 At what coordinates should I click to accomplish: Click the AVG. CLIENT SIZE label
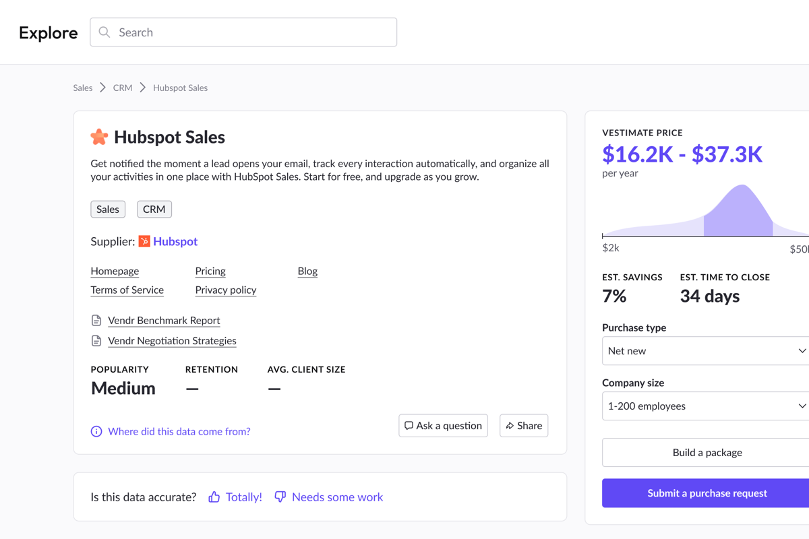[x=307, y=369]
